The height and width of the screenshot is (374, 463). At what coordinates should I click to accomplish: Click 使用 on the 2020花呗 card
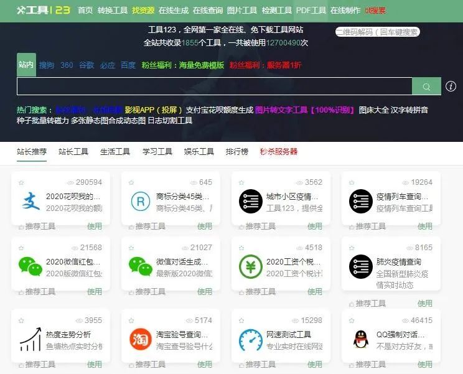(x=95, y=227)
